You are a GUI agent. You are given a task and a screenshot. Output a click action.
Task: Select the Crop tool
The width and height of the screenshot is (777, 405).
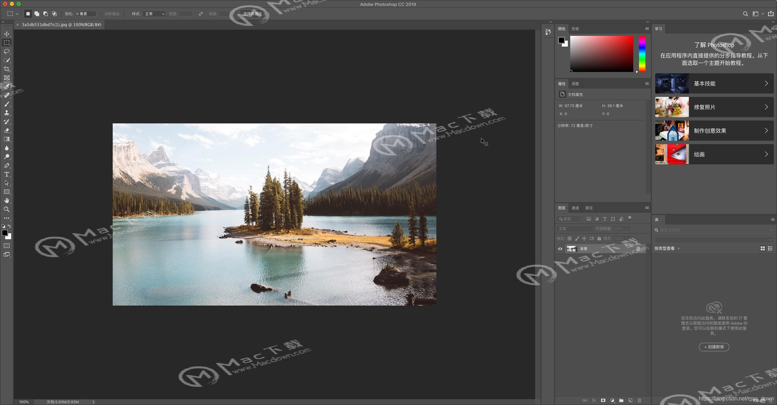(x=7, y=69)
